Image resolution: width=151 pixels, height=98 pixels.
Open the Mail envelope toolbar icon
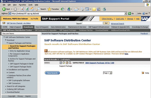[76, 9]
